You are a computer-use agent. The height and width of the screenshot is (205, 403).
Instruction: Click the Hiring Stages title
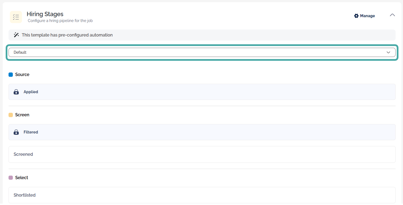tap(45, 14)
